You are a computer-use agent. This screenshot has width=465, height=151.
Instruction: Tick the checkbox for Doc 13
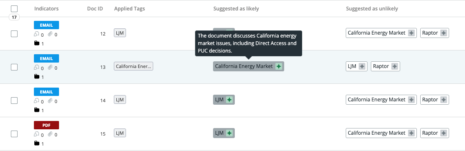[x=14, y=67]
